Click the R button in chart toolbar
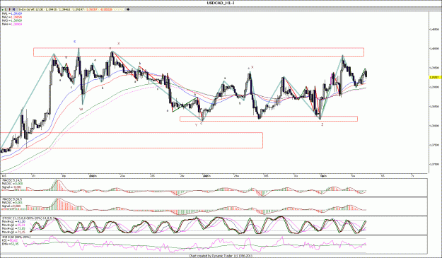 click(x=14, y=9)
